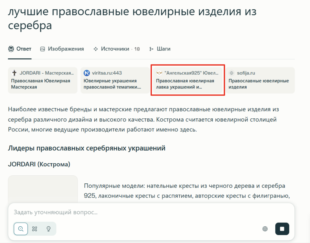Click the sofija.ru globe favicon
This screenshot has height=243, width=310.
pos(232,73)
